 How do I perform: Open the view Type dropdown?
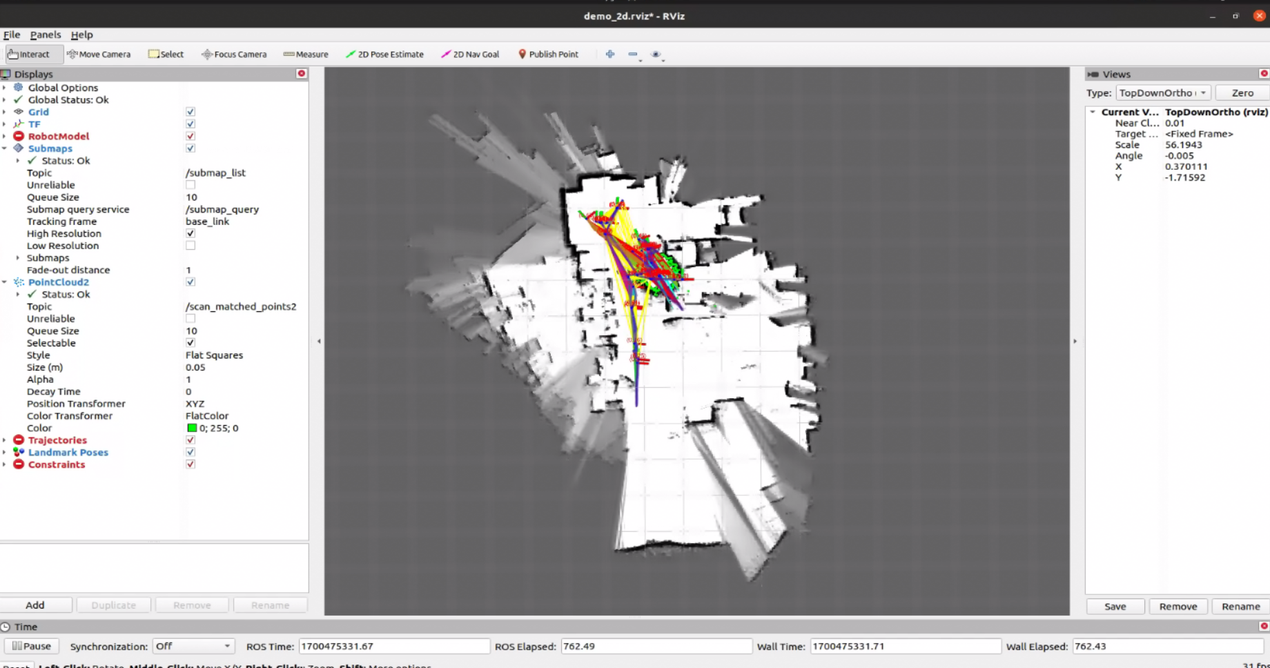[x=1163, y=93]
